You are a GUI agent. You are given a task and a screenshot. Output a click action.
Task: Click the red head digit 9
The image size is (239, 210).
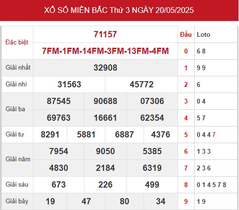[x=186, y=201]
